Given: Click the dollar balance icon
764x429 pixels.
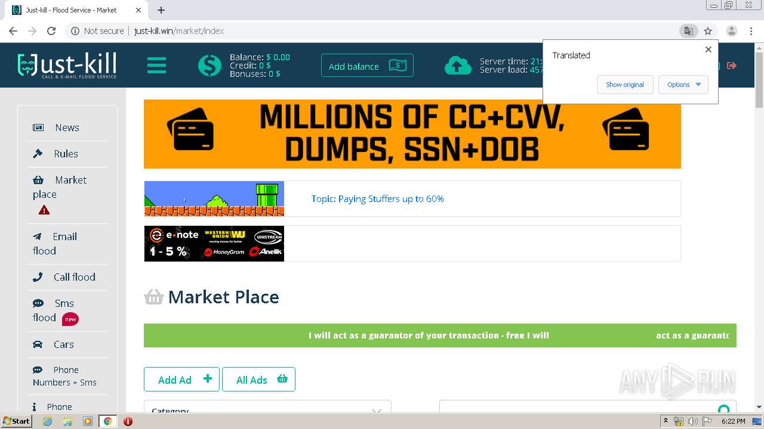Looking at the screenshot, I should pos(210,66).
